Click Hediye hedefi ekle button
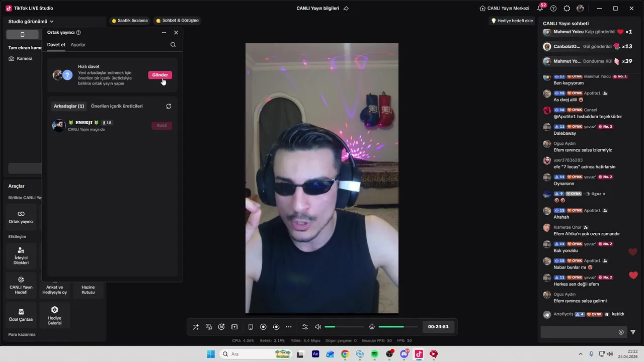The height and width of the screenshot is (362, 644). tap(512, 21)
